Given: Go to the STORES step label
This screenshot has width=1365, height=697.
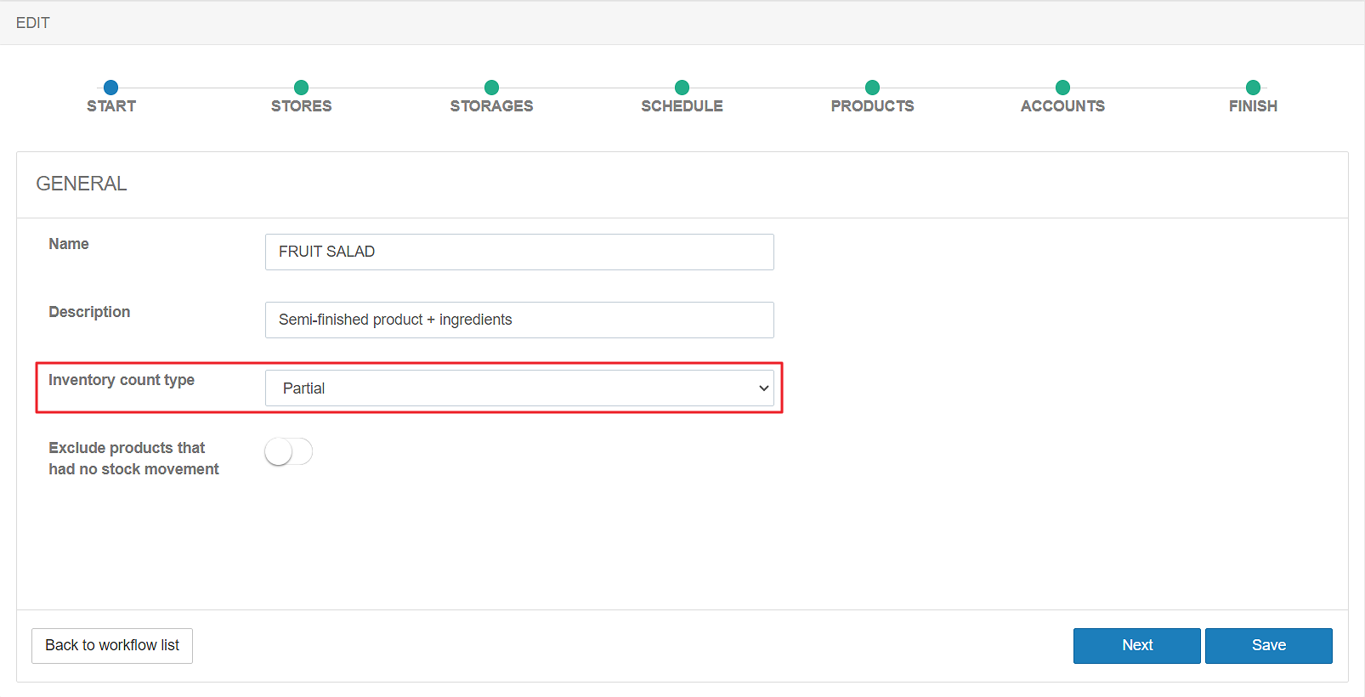Looking at the screenshot, I should coord(301,106).
